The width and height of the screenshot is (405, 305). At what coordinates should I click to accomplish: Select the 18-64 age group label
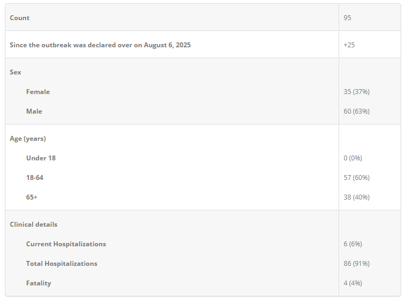tap(34, 178)
